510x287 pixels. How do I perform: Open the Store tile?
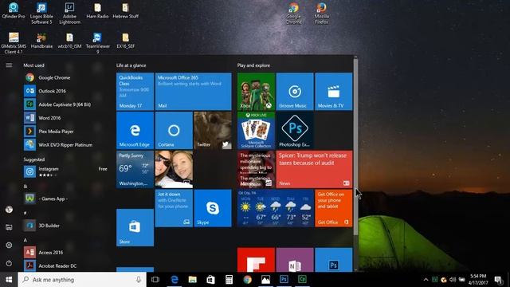(x=135, y=227)
